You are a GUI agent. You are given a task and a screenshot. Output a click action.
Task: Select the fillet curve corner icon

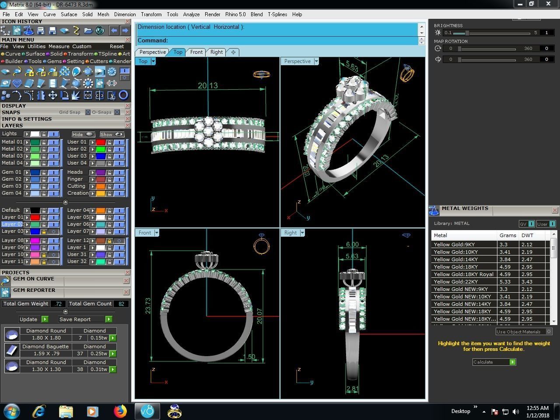pos(28,95)
